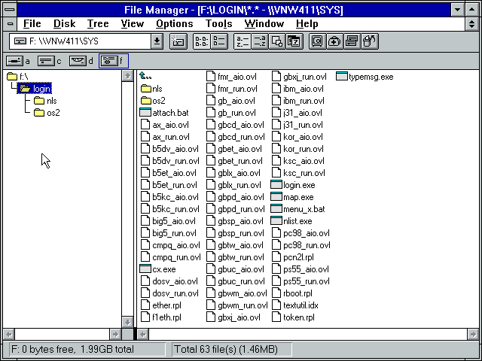482x361 pixels.
Task: Open the drive selector dropdown arrow
Action: coord(157,41)
